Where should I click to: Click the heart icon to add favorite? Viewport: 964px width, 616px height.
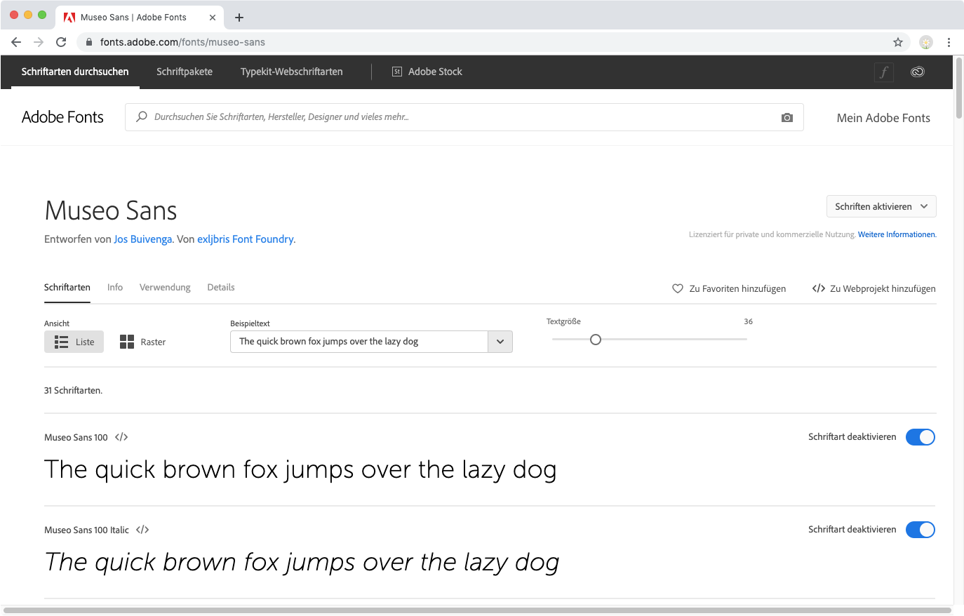pos(678,288)
